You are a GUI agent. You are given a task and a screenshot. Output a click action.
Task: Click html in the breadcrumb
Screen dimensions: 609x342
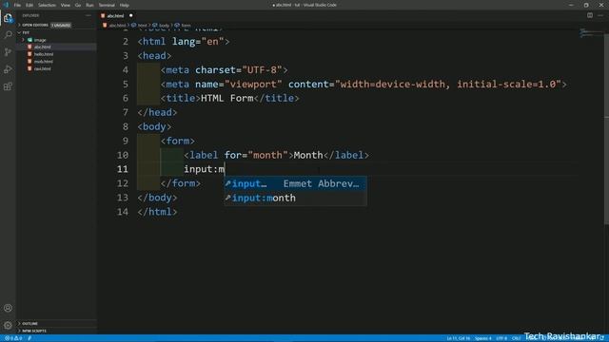[x=143, y=26]
